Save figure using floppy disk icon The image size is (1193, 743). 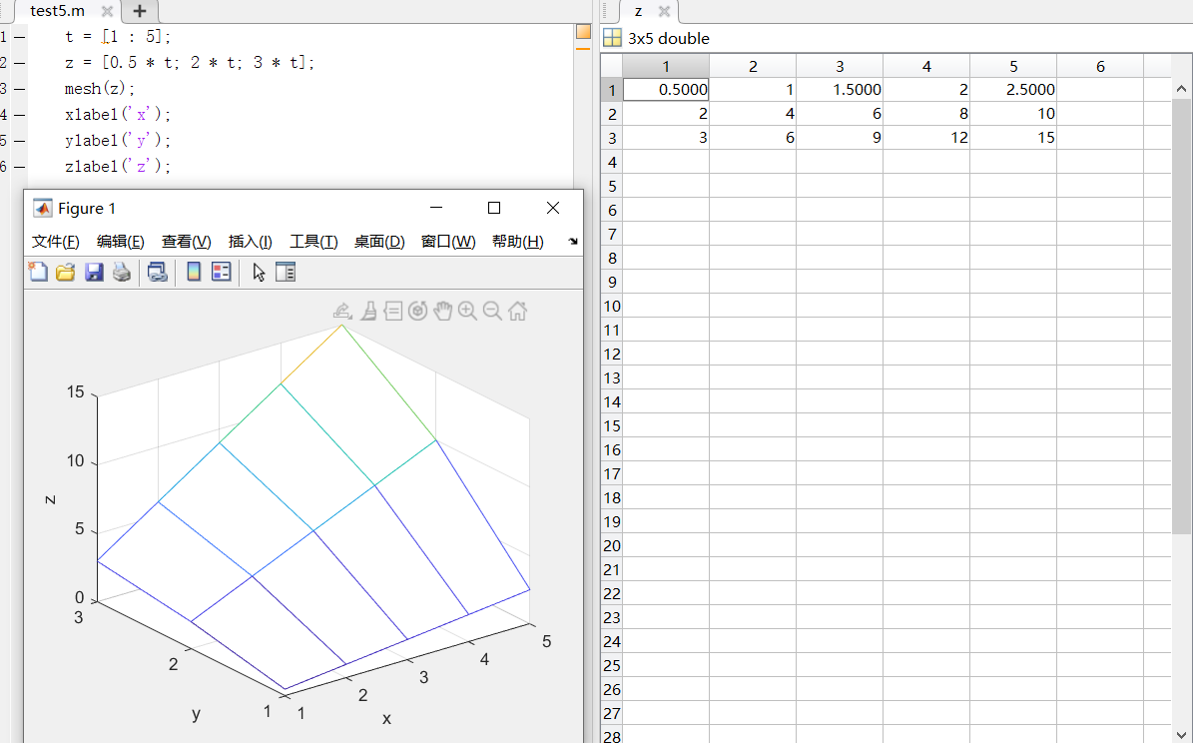coord(94,272)
